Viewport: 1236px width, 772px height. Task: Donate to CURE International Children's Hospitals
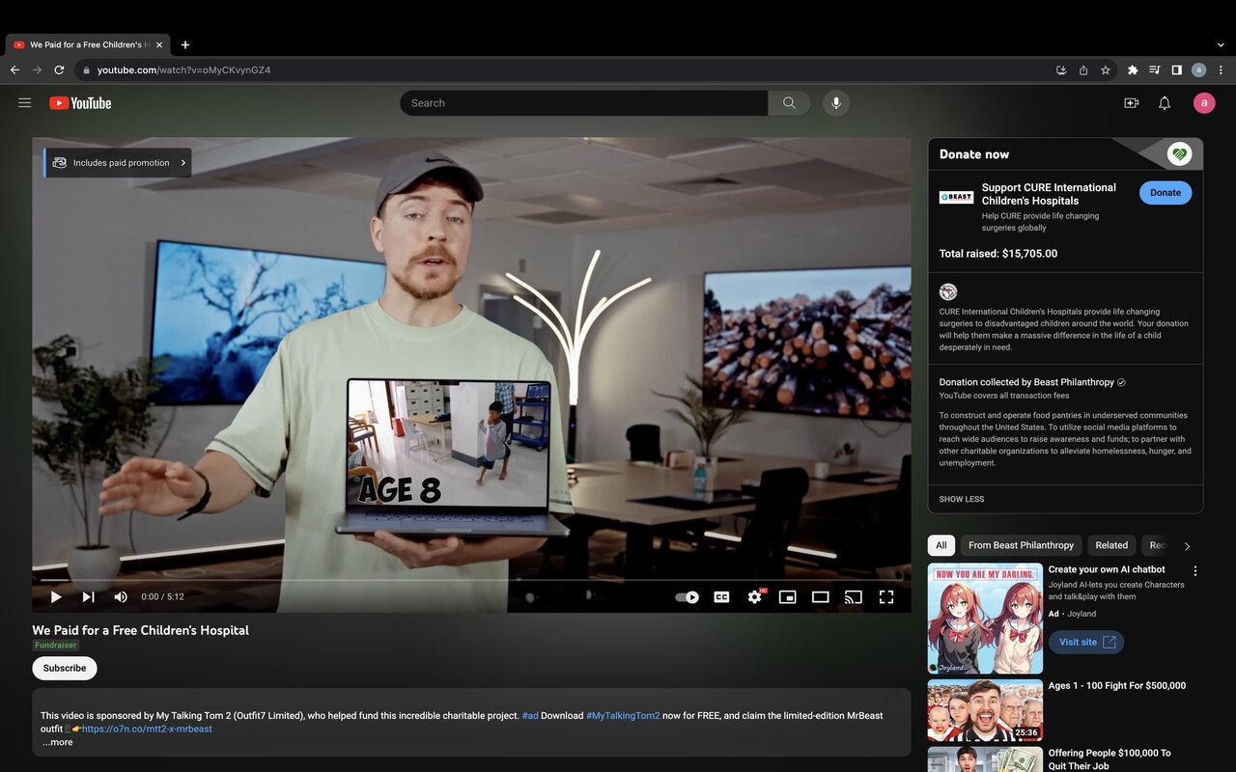pyautogui.click(x=1165, y=192)
